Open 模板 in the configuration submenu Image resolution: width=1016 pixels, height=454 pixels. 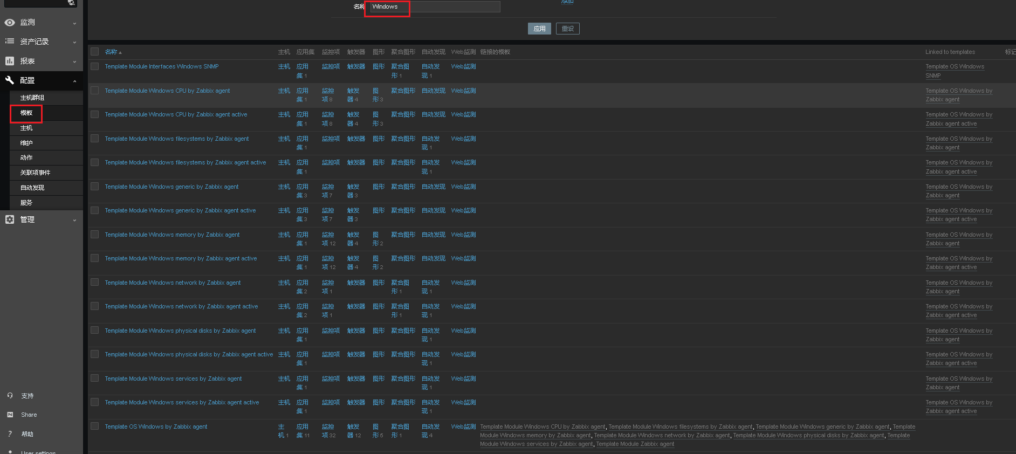[x=26, y=113]
